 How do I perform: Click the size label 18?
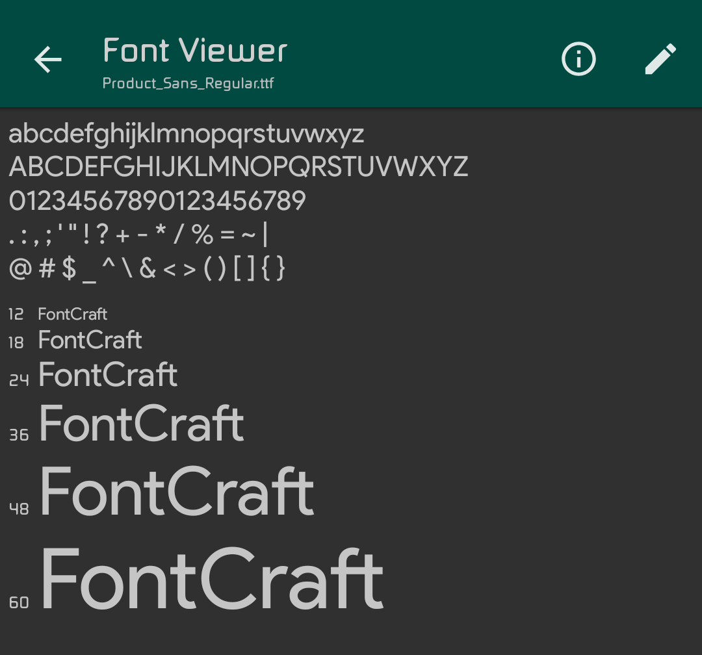(16, 342)
